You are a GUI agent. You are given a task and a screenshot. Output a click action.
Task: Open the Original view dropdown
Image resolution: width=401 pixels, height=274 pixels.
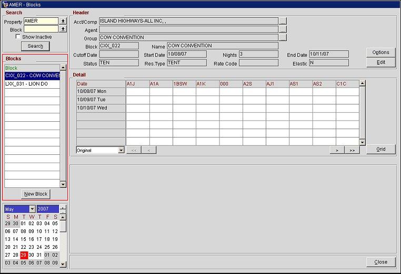click(121, 150)
